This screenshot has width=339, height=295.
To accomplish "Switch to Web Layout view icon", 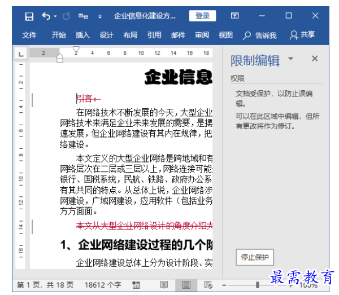I will tap(208, 285).
